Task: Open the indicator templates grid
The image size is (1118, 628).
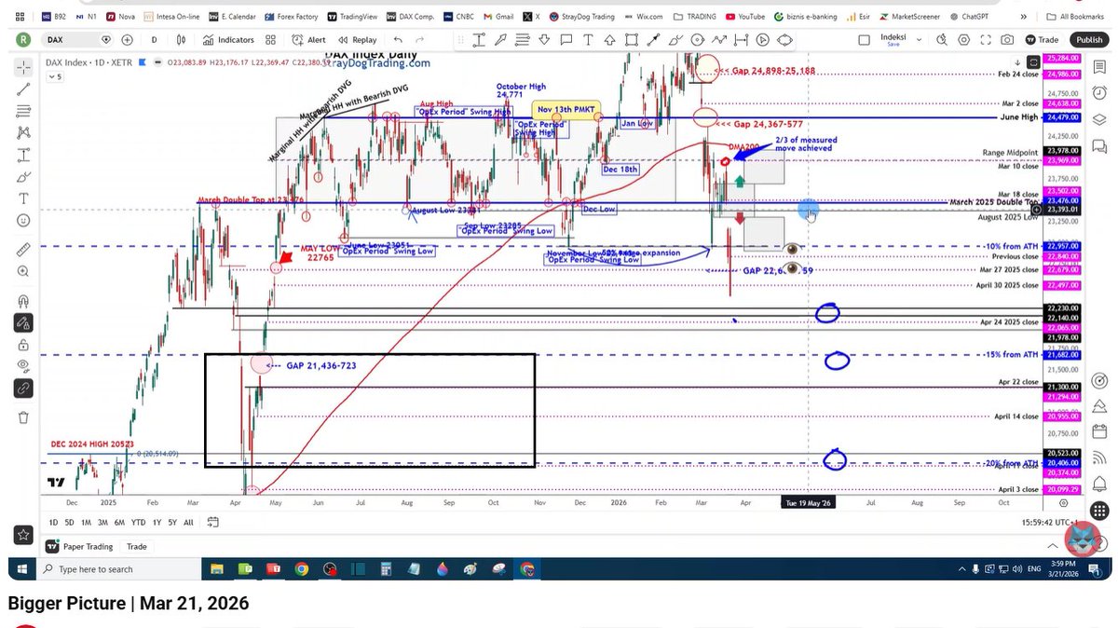Action: [x=270, y=40]
